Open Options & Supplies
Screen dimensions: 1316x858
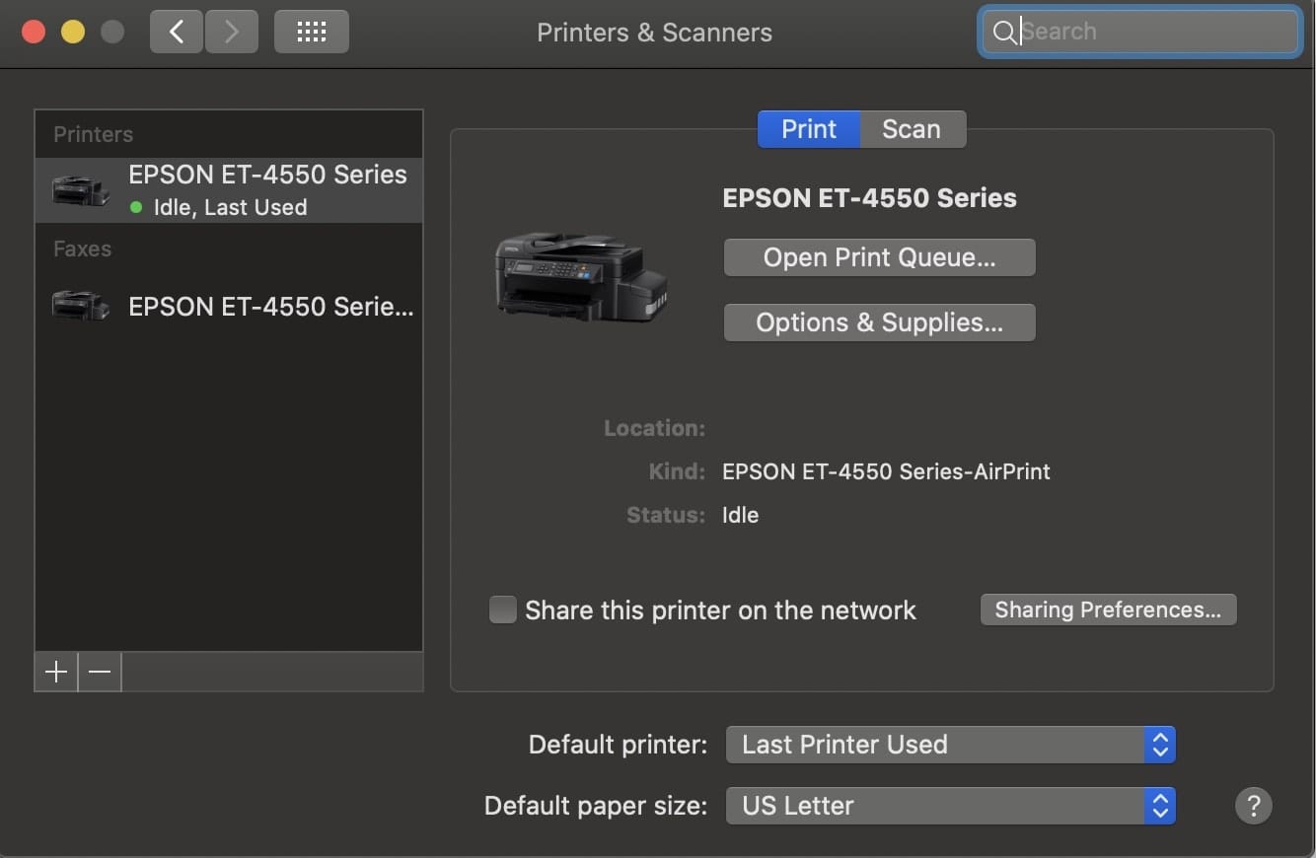[879, 322]
